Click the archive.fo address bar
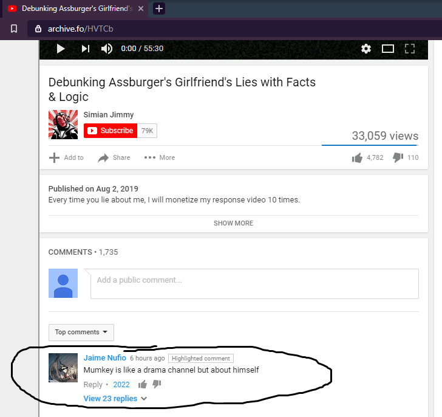Screen dimensions: 442x417 [234, 29]
